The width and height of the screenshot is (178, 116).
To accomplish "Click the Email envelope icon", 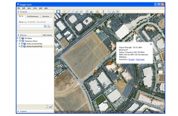I will [x=109, y=12].
